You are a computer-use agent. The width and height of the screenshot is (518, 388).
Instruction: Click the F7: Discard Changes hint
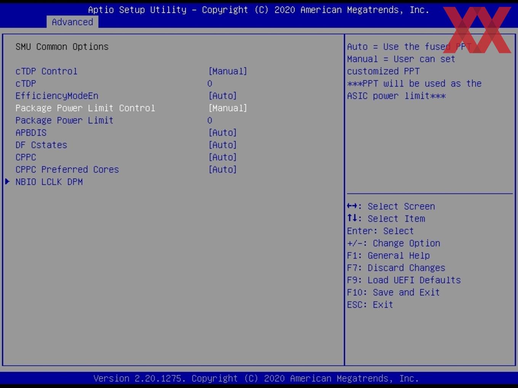coord(396,268)
